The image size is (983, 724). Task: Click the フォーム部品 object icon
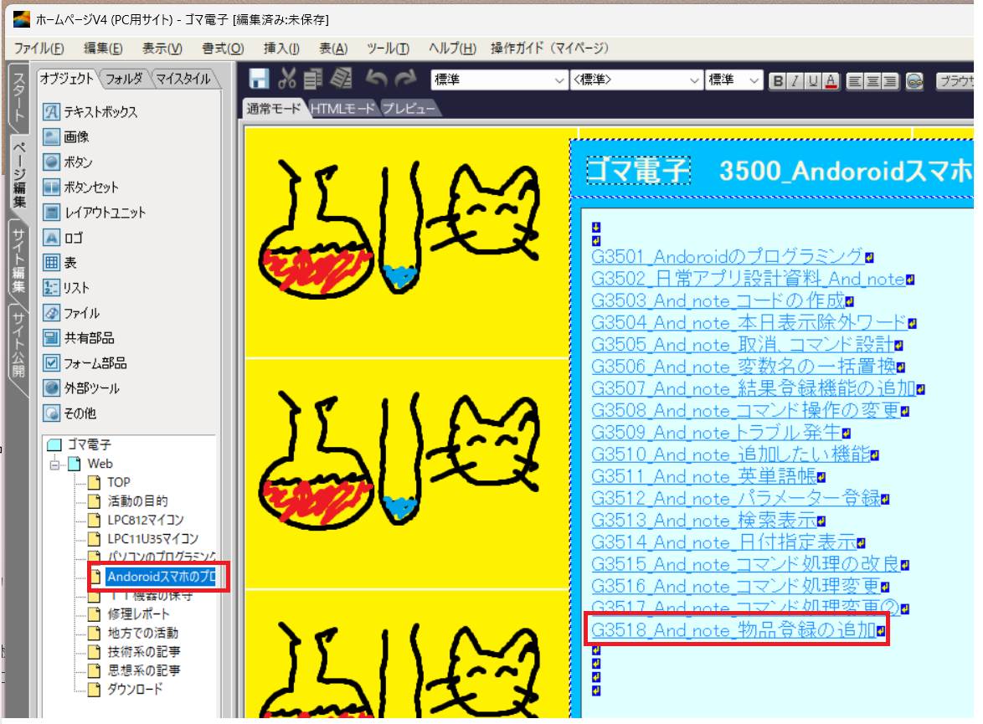click(x=51, y=363)
